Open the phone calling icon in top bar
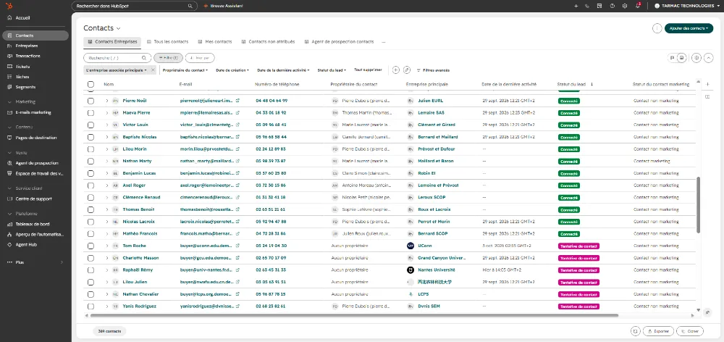Screen dimensions: 724x342 pyautogui.click(x=587, y=6)
